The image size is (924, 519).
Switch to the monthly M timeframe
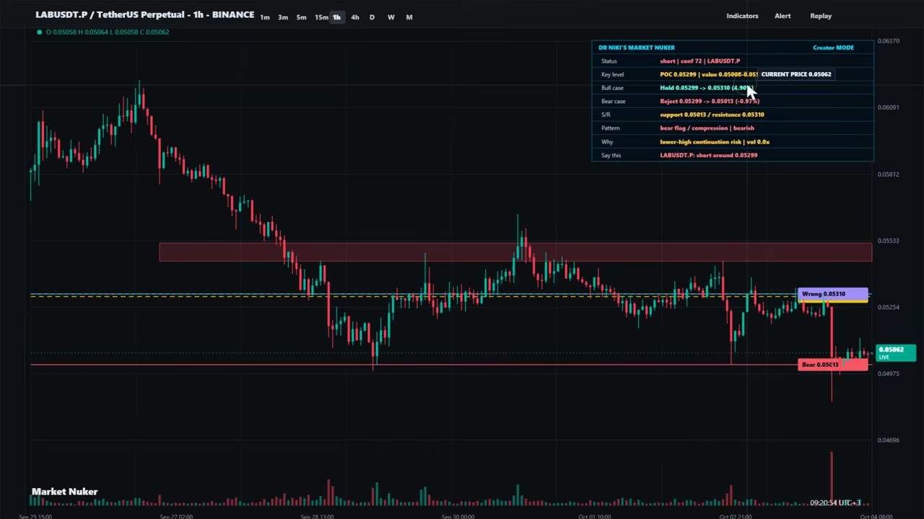pos(409,17)
